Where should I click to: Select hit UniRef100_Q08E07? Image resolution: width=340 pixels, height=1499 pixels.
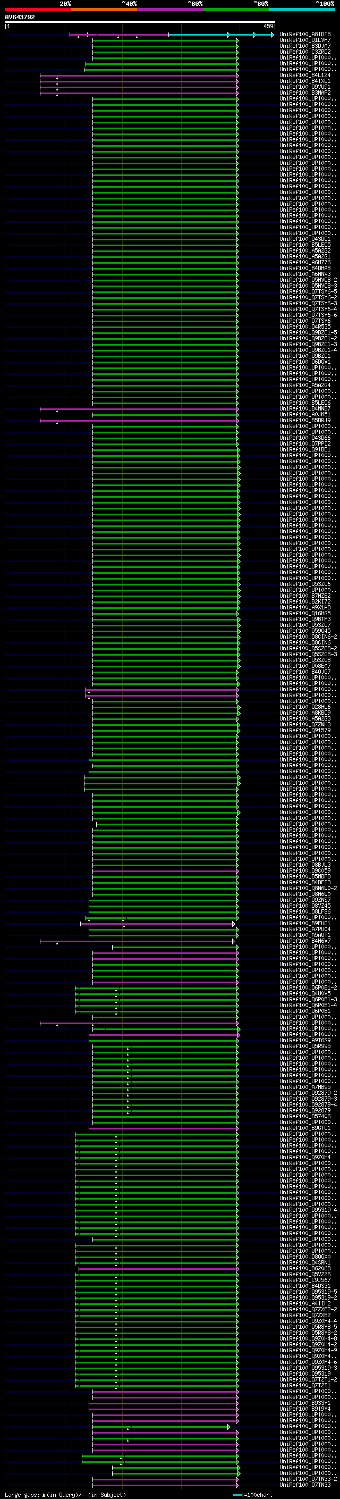305,666
